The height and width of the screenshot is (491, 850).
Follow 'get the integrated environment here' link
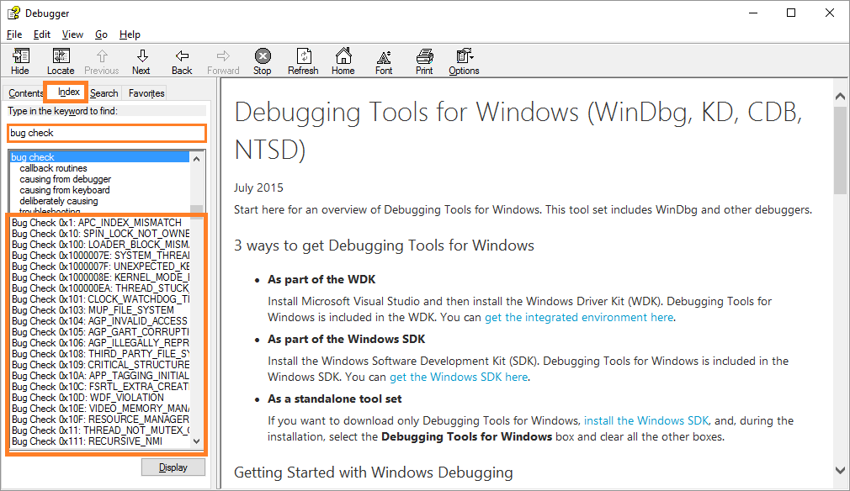[x=579, y=317]
